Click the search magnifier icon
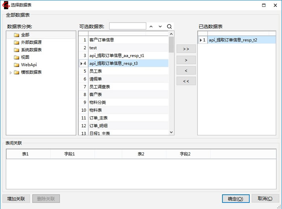Screen dimensions: 282x209 (170, 27)
